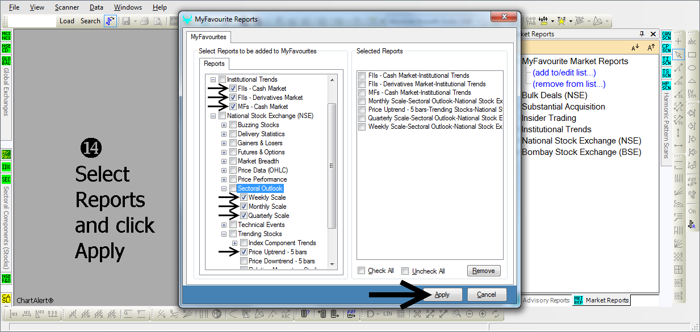This screenshot has height=332, width=700.
Task: Select the arrow pointer drawing tool
Action: pos(678,54)
